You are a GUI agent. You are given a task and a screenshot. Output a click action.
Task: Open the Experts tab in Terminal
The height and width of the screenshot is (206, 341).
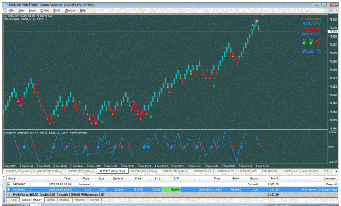point(79,200)
